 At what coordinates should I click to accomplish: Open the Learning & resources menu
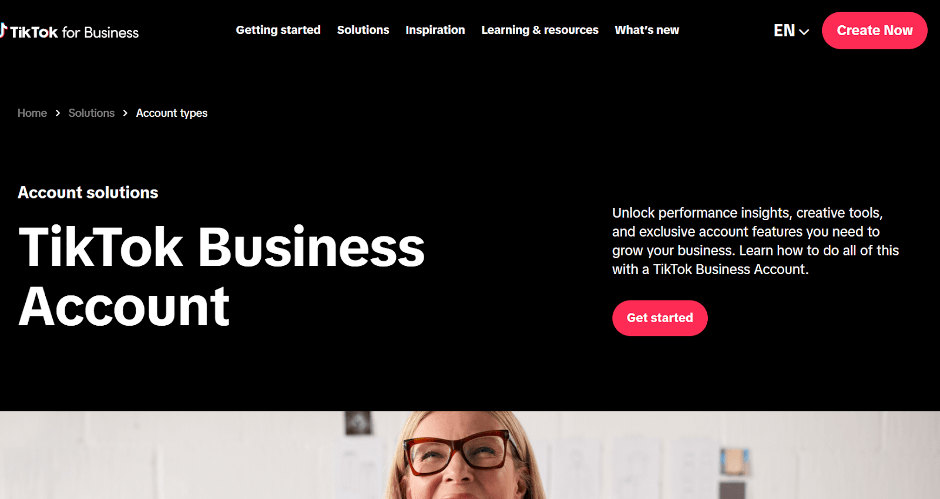539,30
